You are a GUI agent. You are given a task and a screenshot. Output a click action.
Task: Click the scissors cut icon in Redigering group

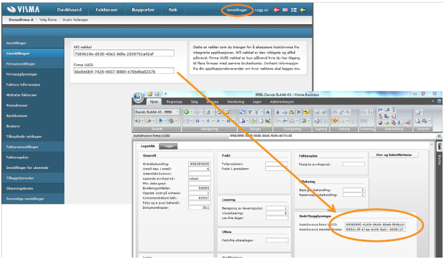coord(278,112)
